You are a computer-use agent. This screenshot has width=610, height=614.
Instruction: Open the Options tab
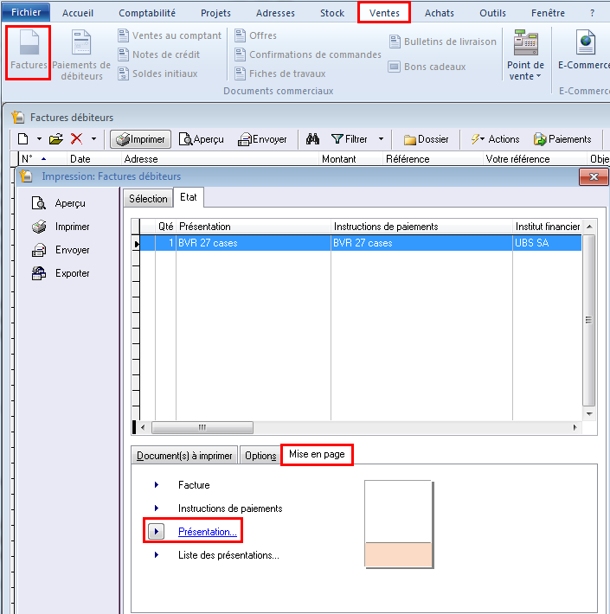(260, 456)
